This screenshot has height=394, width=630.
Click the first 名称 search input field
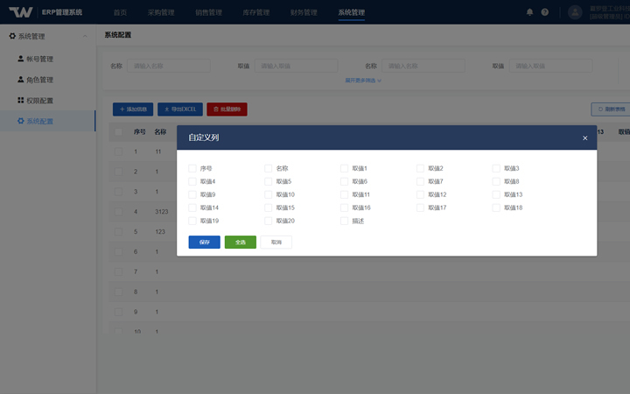[170, 66]
